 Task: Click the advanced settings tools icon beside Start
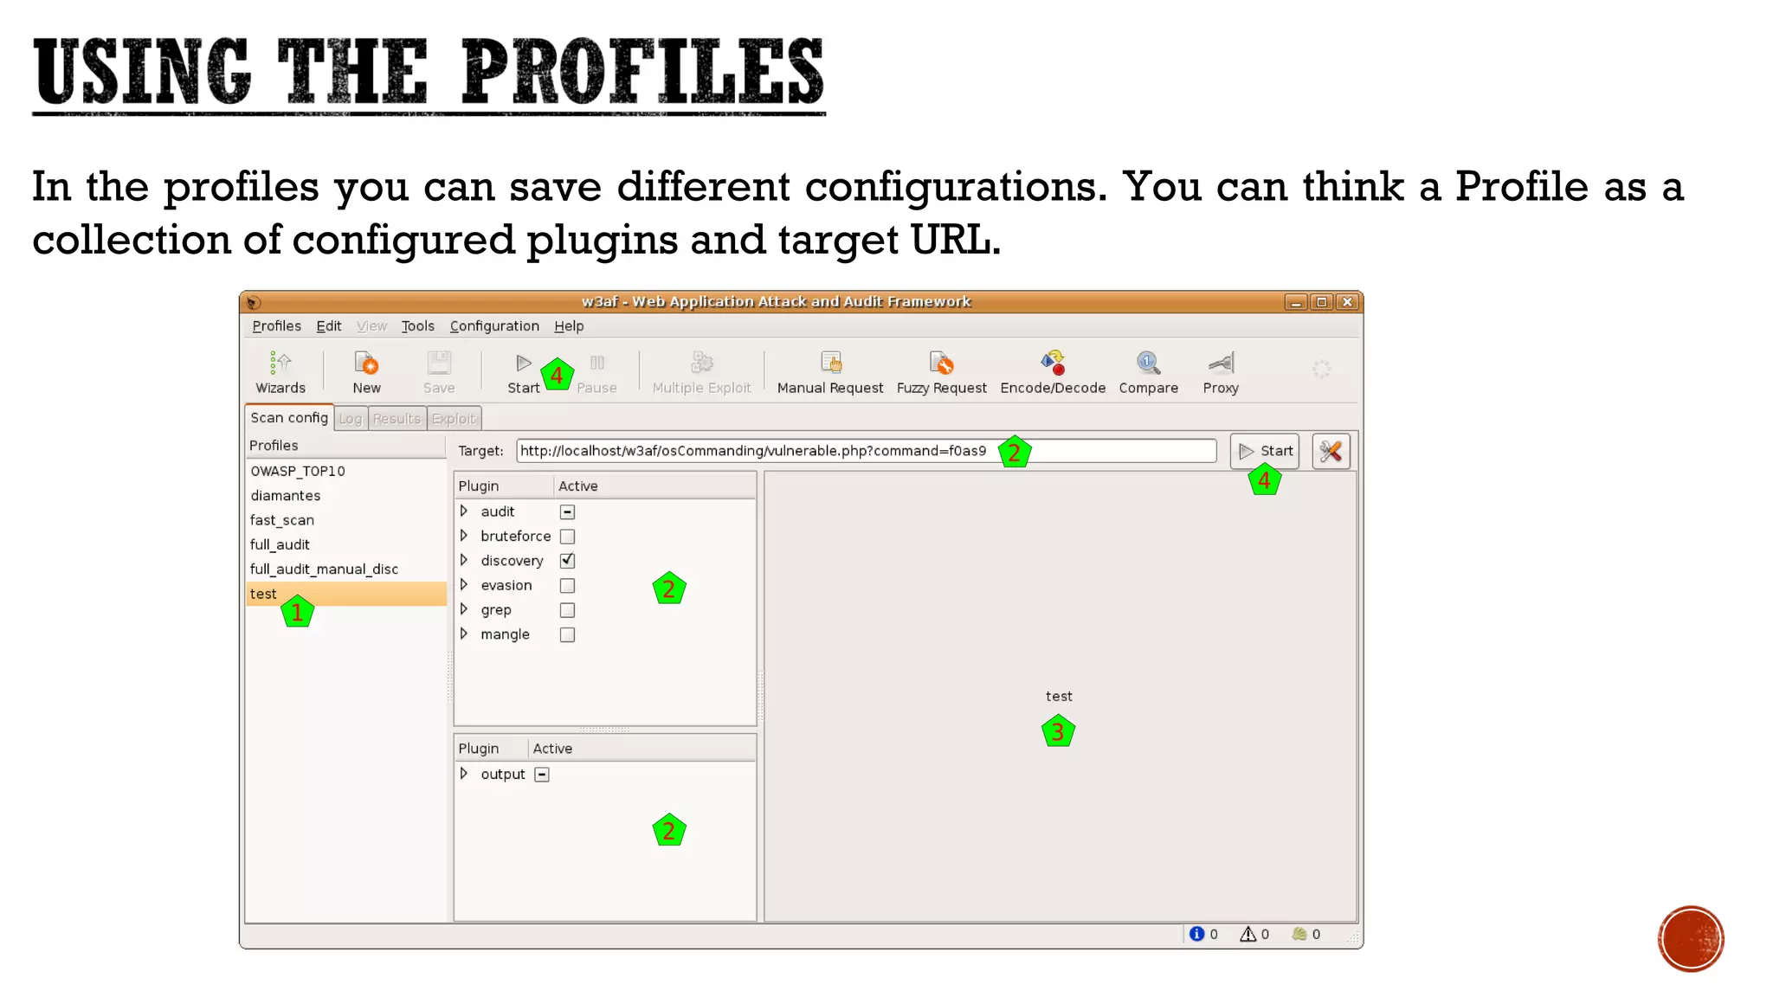(x=1331, y=451)
